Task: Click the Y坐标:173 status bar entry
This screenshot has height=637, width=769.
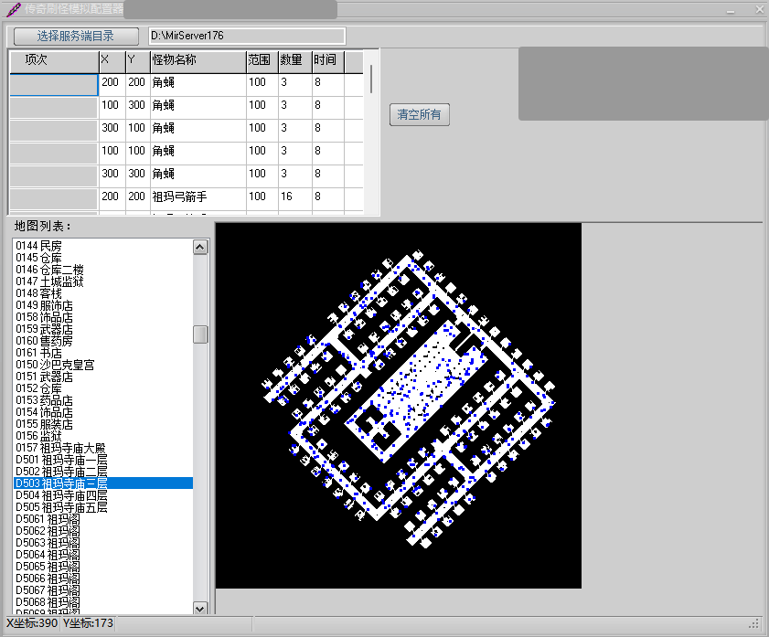Action: 89,623
